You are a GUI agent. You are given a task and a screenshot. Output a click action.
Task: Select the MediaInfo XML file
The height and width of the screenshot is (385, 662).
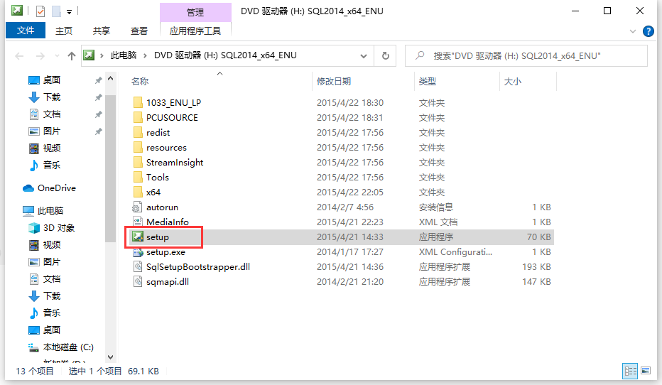point(167,222)
